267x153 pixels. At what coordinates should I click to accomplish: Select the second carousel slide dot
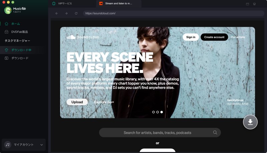(x=158, y=112)
